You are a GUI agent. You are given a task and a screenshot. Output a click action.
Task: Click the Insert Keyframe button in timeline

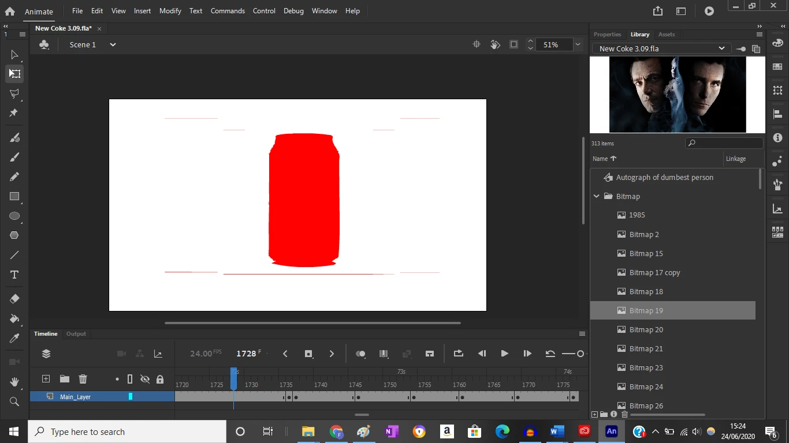[x=308, y=354]
